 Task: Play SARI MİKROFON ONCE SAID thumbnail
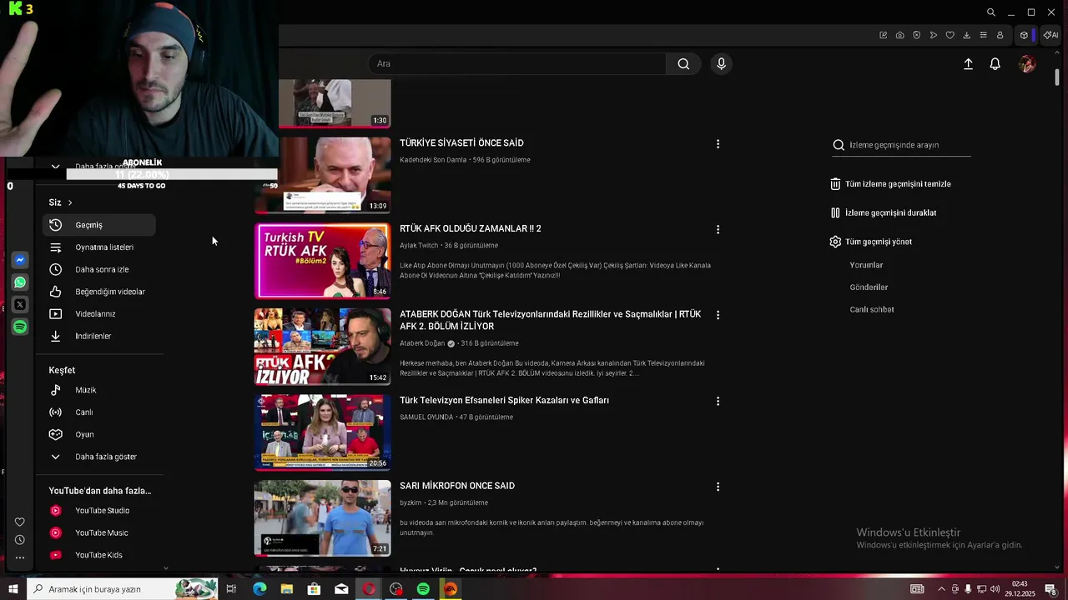(323, 517)
